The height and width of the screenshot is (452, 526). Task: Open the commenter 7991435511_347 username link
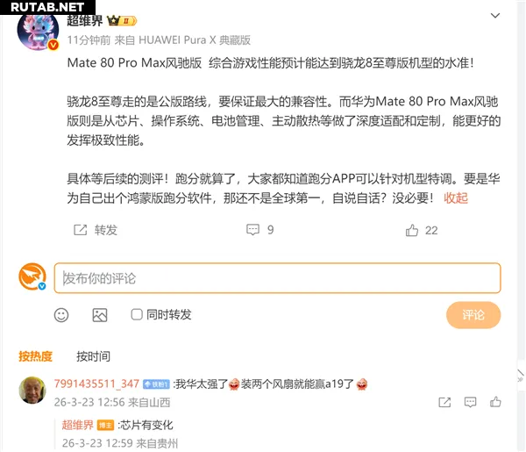(96, 384)
